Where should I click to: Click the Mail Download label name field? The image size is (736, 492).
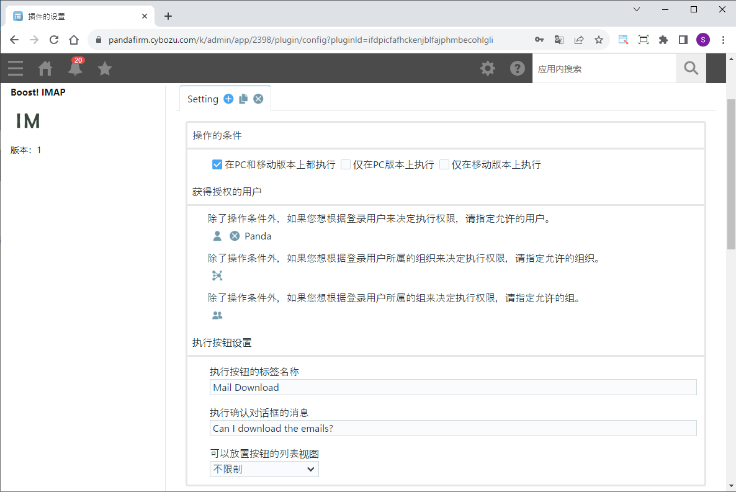[x=453, y=387]
